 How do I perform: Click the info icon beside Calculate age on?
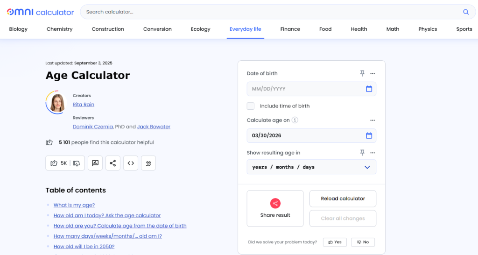[x=295, y=120]
